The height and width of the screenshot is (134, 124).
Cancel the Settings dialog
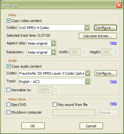click(x=91, y=126)
